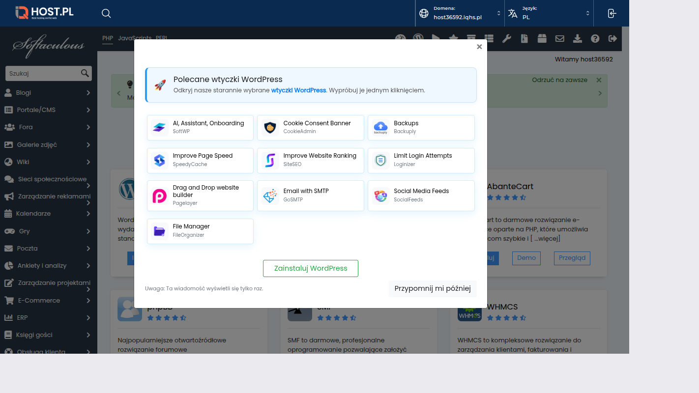The height and width of the screenshot is (393, 699).
Task: Click the log out icon in the header
Action: 612,13
